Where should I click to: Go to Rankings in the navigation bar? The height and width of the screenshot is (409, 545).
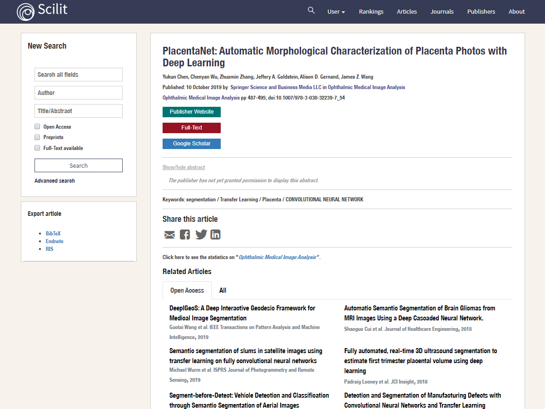pyautogui.click(x=371, y=12)
